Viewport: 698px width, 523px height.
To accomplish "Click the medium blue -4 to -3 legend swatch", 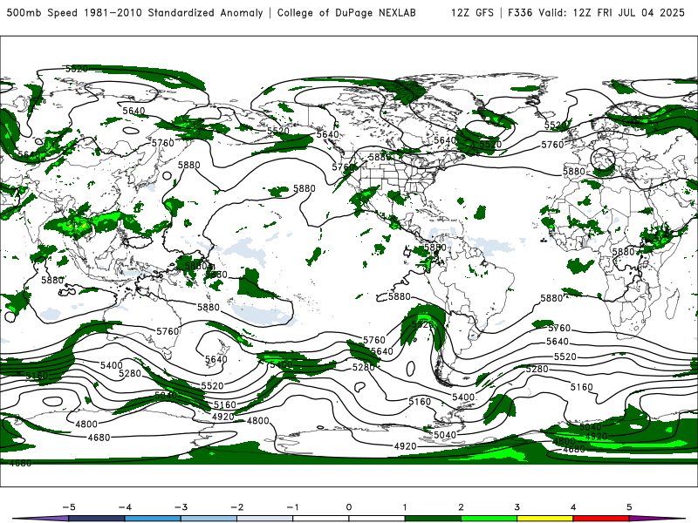I will 153,519.
